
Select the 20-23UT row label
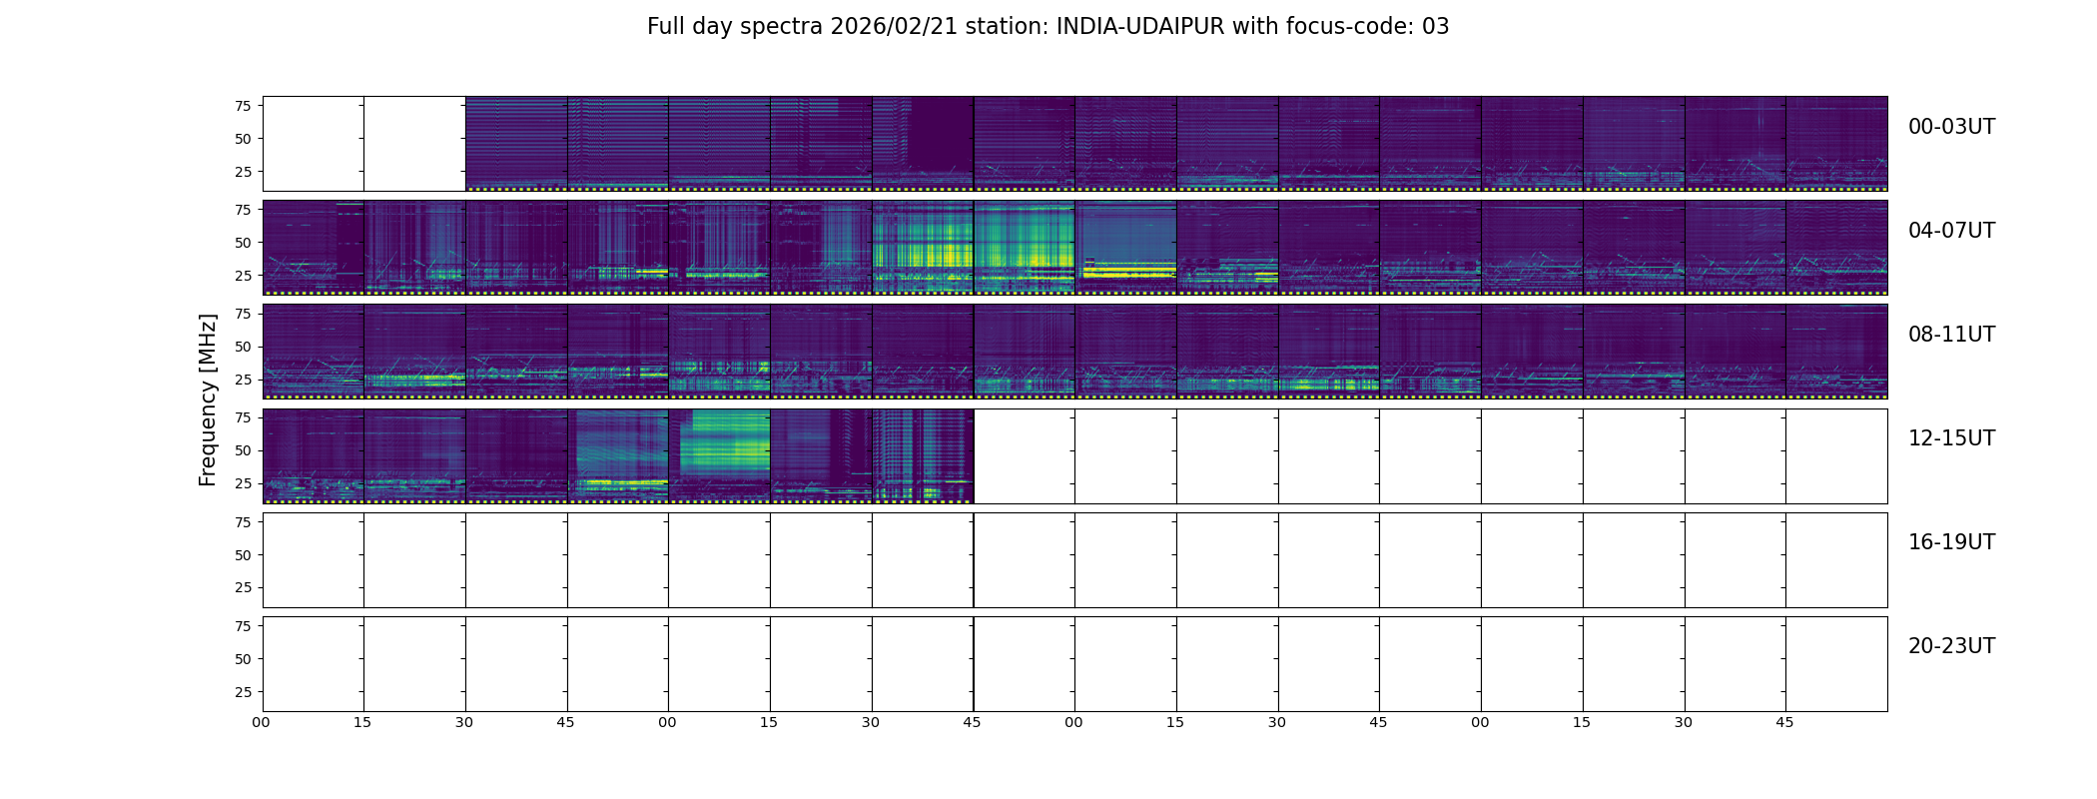[1951, 646]
